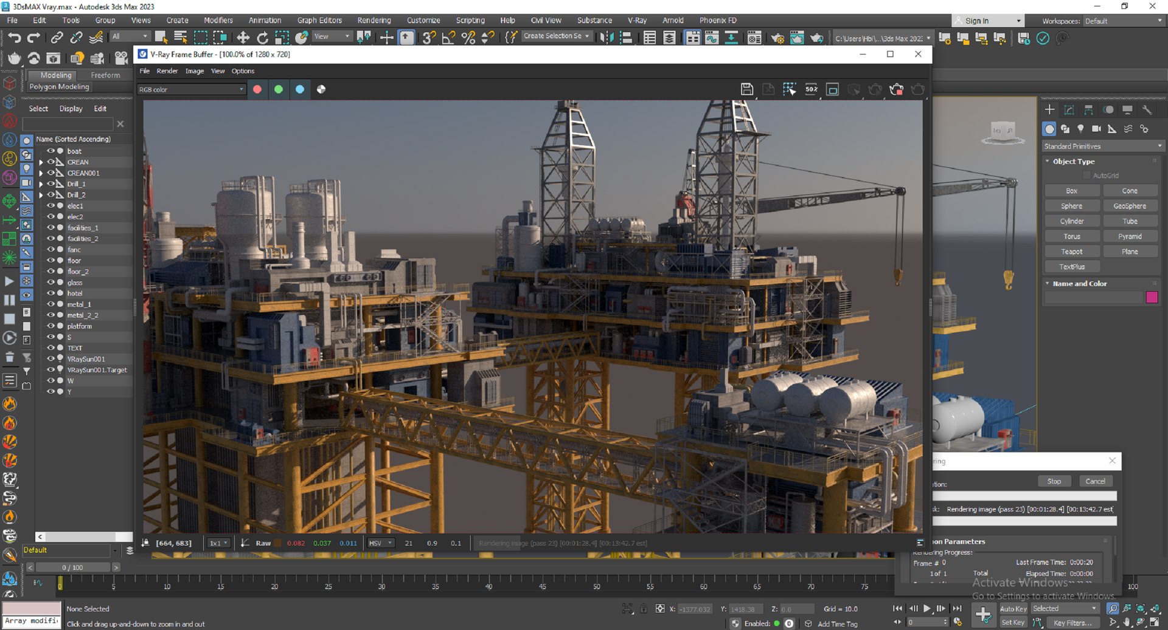Switch to the Freeform ribbon tab
Screen dimensions: 1168x630
[105, 75]
